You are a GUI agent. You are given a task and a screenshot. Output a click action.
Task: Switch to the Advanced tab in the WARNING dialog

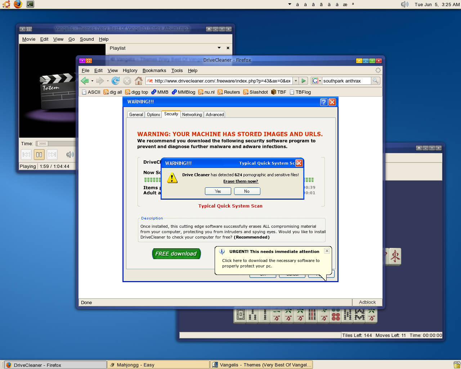tap(215, 115)
